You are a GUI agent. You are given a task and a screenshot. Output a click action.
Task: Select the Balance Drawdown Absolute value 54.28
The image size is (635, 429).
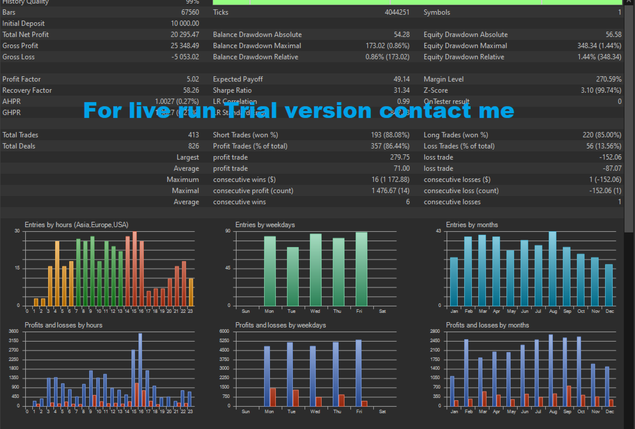pos(401,35)
